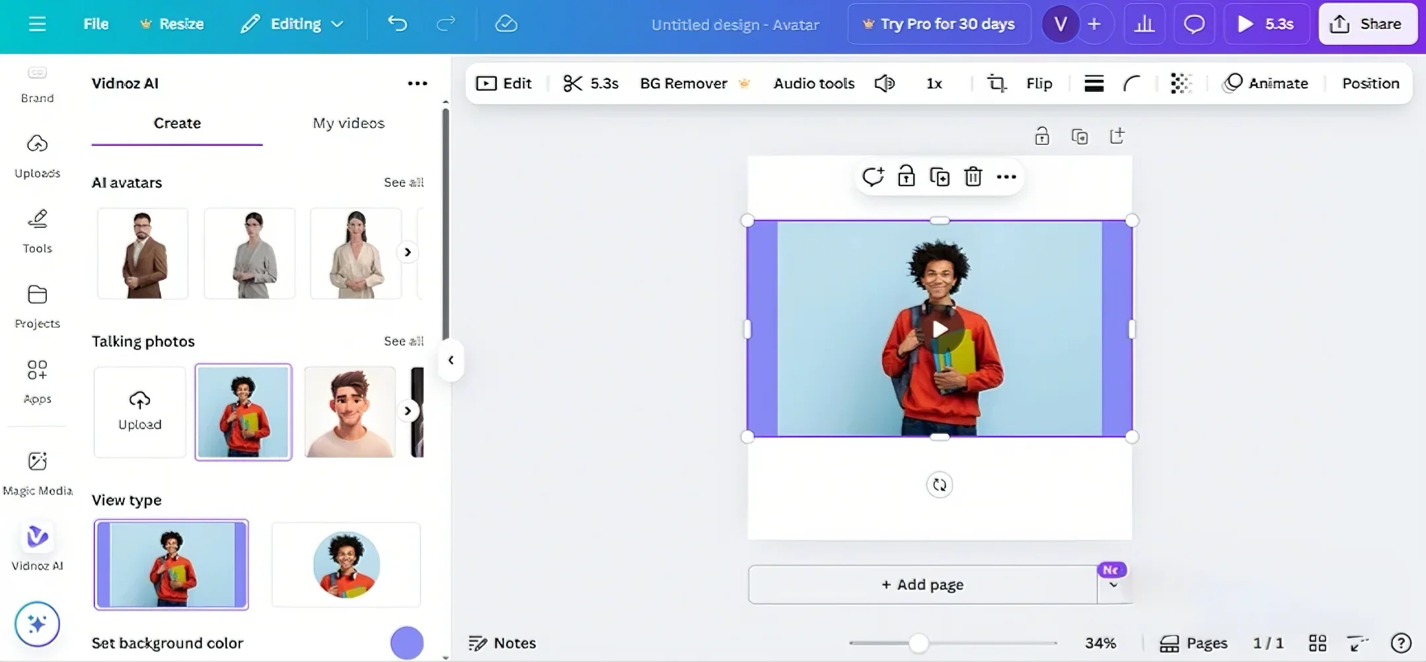
Task: Select the woman in beige blouse avatar
Action: point(356,254)
